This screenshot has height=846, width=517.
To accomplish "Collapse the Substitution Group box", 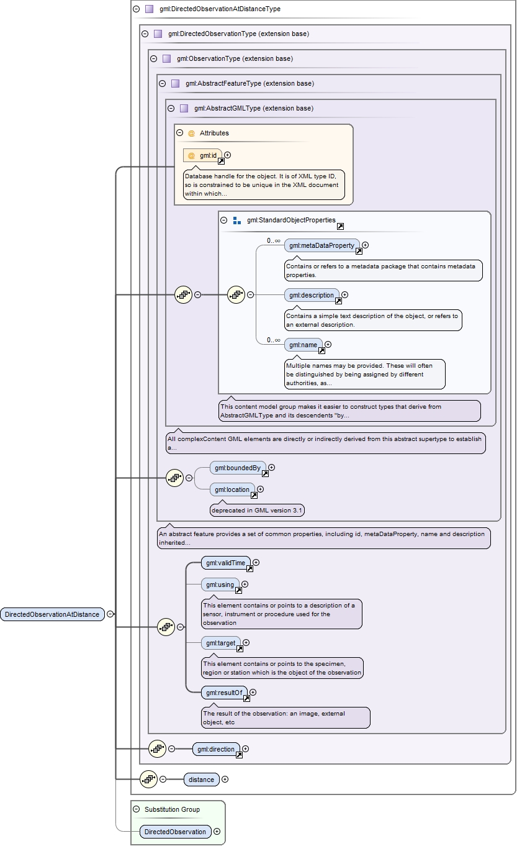I will (136, 809).
